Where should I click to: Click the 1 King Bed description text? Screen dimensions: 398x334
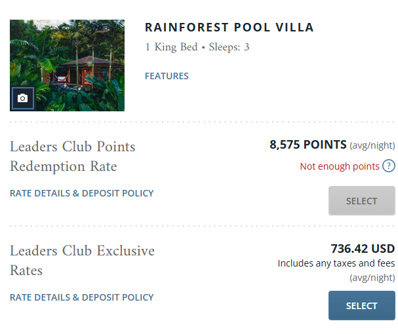point(171,47)
